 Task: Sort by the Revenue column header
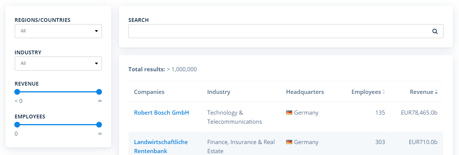tap(421, 92)
